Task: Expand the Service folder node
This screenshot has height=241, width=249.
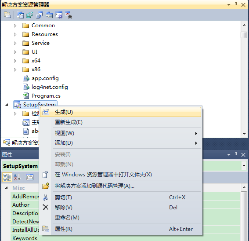Action: click(x=15, y=43)
